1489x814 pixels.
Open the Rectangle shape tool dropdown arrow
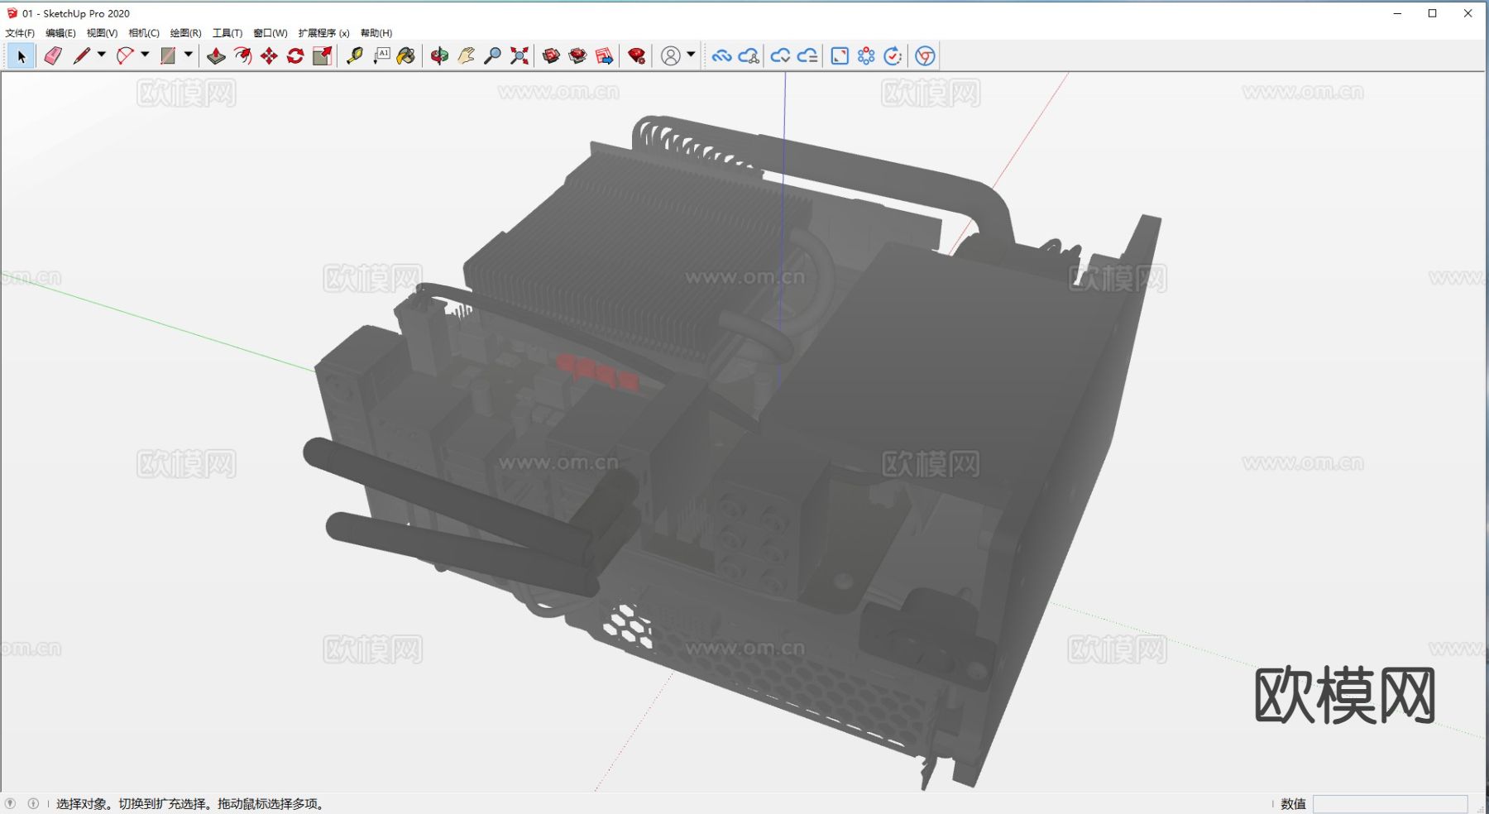click(x=189, y=55)
